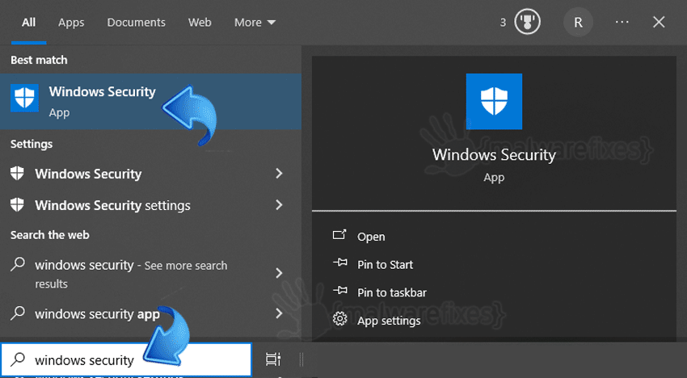Click the Windows Security shield icon in best match
687x378 pixels.
[x=24, y=98]
